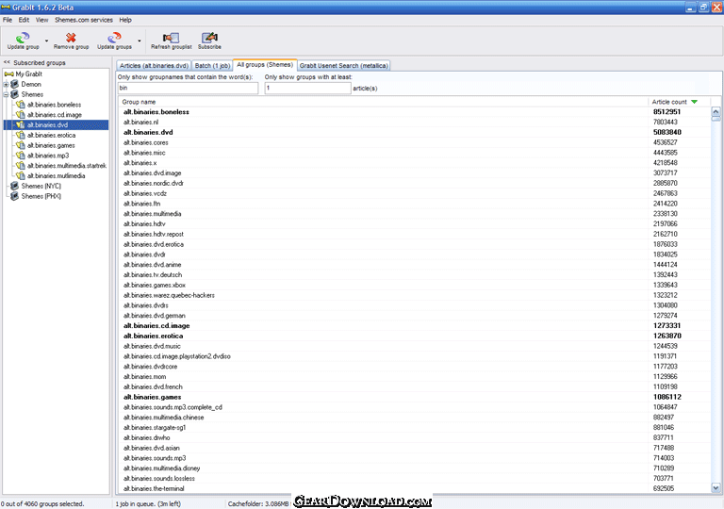Click the list scrollbar down arrow
The image size is (724, 509).
(716, 487)
